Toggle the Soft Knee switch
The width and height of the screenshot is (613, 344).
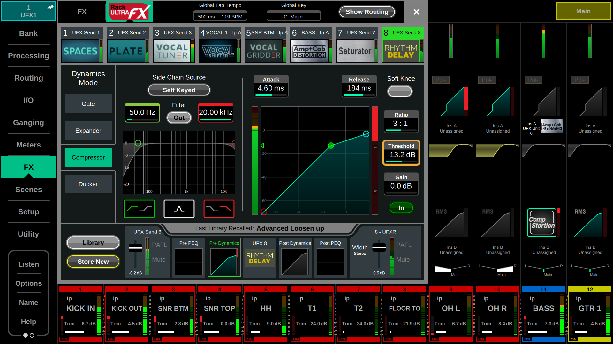point(400,91)
